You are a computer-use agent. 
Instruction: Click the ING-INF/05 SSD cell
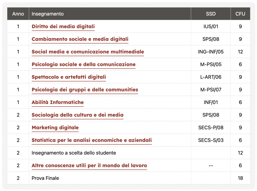tap(211, 52)
